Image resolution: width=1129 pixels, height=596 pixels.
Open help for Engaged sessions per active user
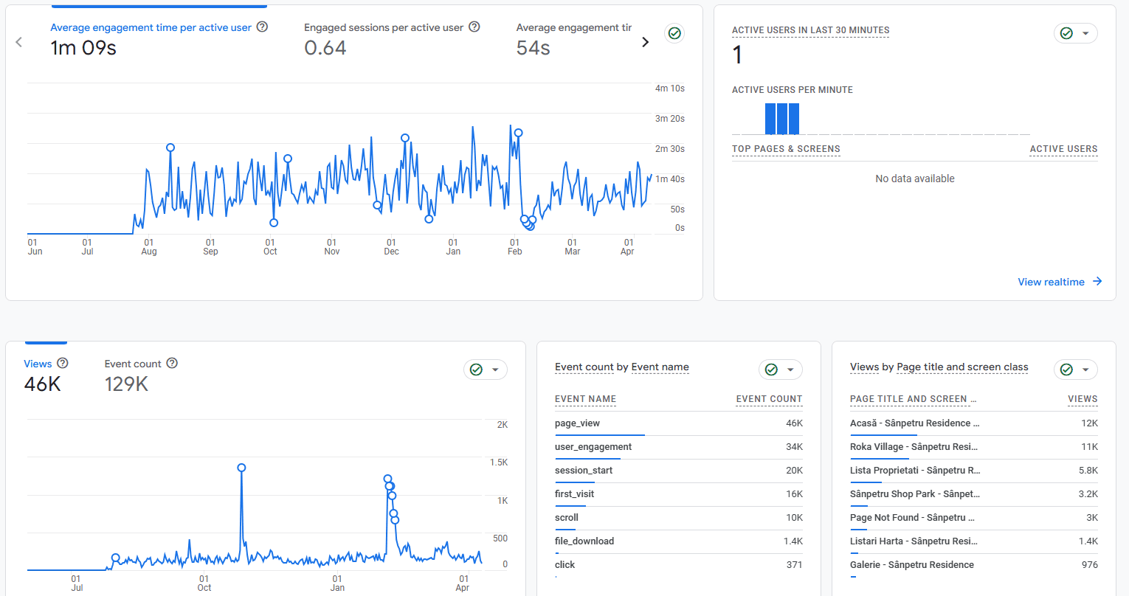coord(474,27)
